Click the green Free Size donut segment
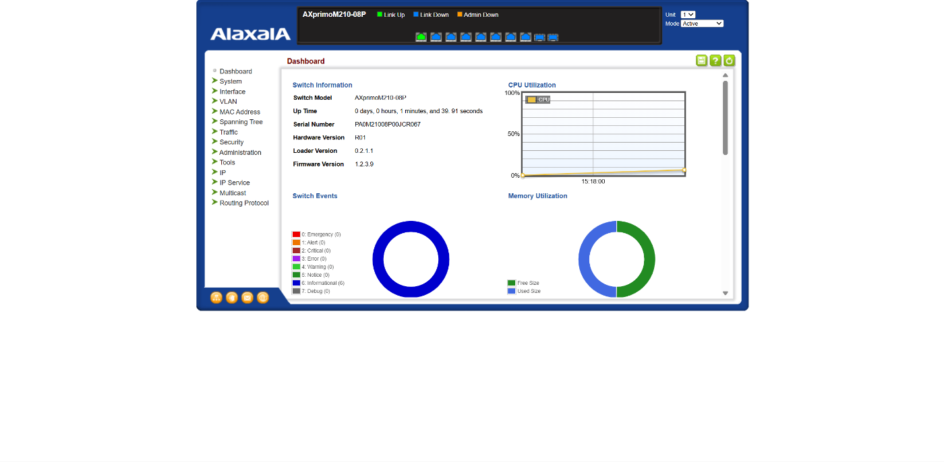The height and width of the screenshot is (462, 944). (649, 259)
